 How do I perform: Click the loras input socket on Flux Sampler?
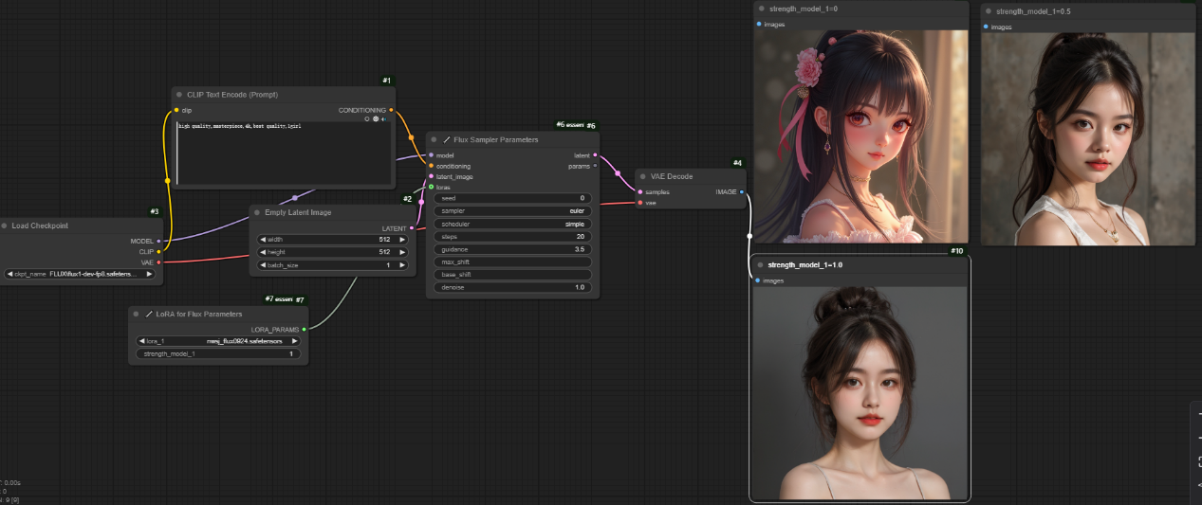pos(431,187)
